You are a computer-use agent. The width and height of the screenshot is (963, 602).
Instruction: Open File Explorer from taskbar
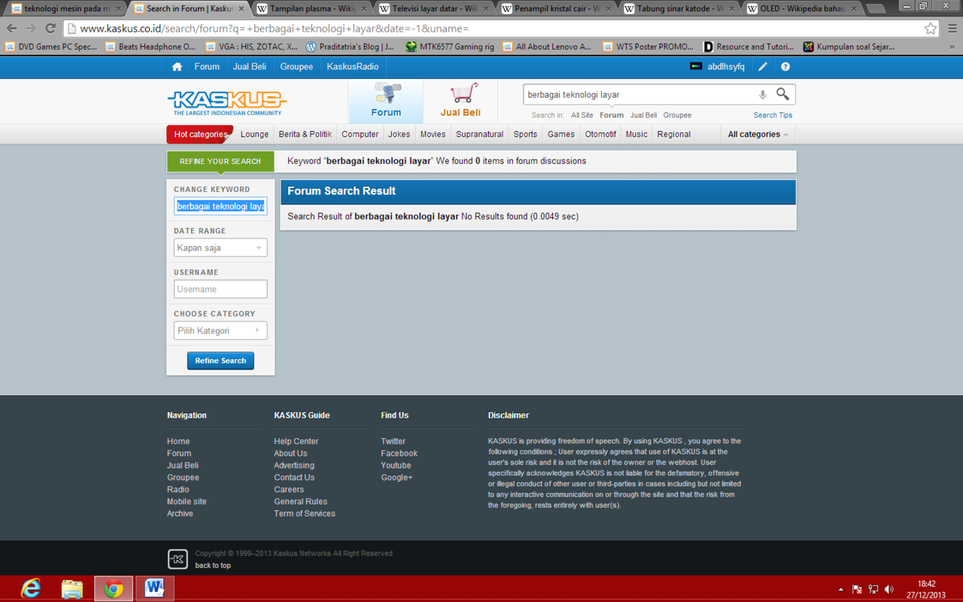[72, 588]
